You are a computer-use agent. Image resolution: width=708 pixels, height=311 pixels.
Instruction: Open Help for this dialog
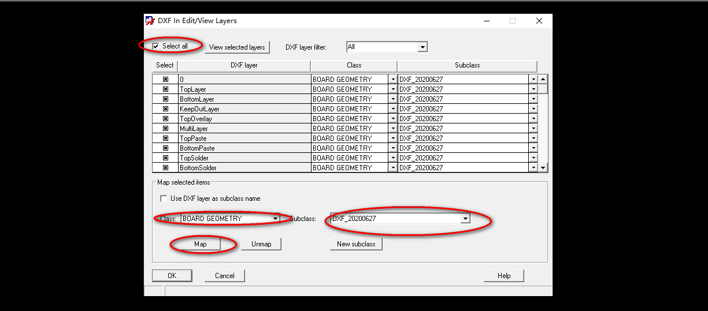tap(504, 276)
